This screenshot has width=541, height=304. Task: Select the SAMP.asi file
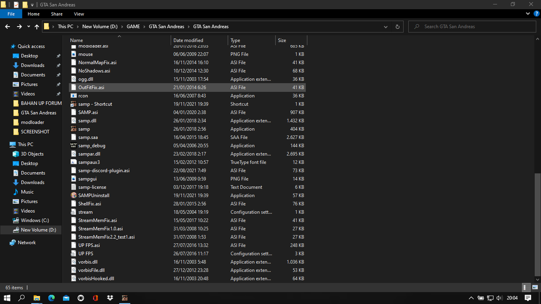[x=187, y=112]
